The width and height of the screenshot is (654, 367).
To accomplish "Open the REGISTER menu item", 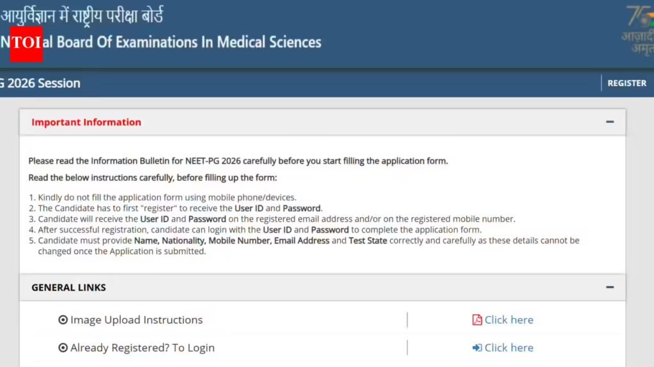I will tap(627, 83).
